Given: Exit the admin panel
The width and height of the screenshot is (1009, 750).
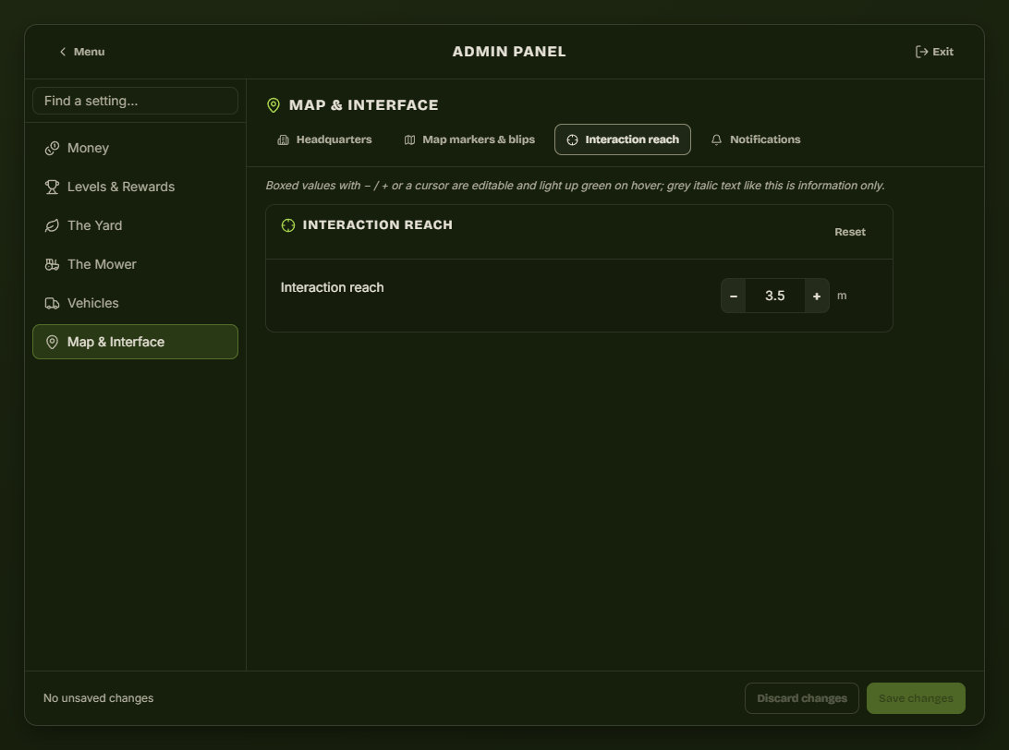Looking at the screenshot, I should 934,52.
